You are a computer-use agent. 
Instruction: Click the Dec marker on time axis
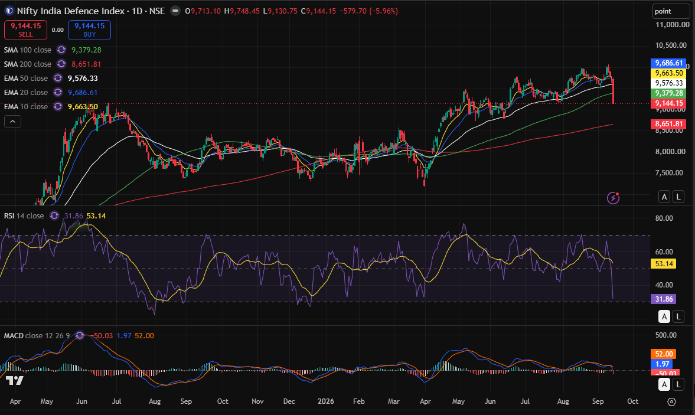289,401
